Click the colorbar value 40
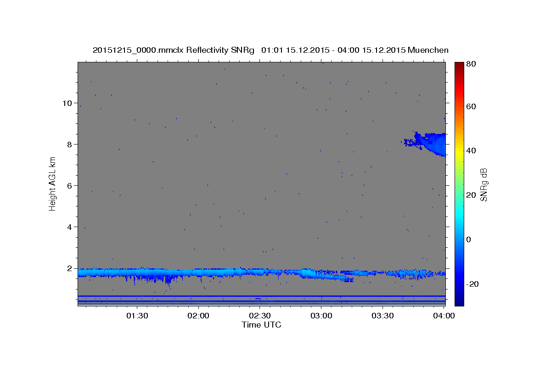 pos(471,150)
